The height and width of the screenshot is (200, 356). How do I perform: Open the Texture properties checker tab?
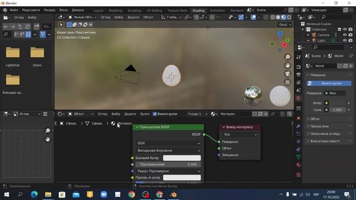(x=298, y=174)
